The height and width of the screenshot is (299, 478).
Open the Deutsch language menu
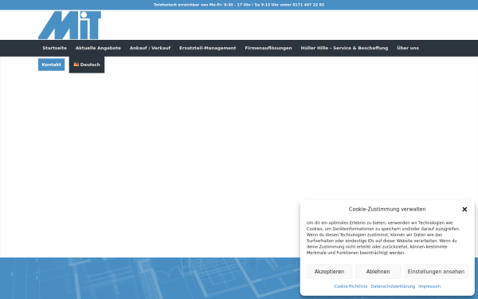[87, 65]
